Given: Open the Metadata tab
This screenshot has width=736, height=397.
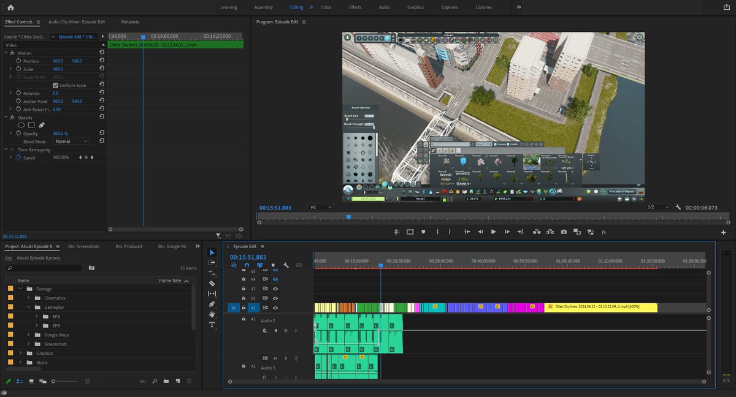Looking at the screenshot, I should tap(130, 21).
